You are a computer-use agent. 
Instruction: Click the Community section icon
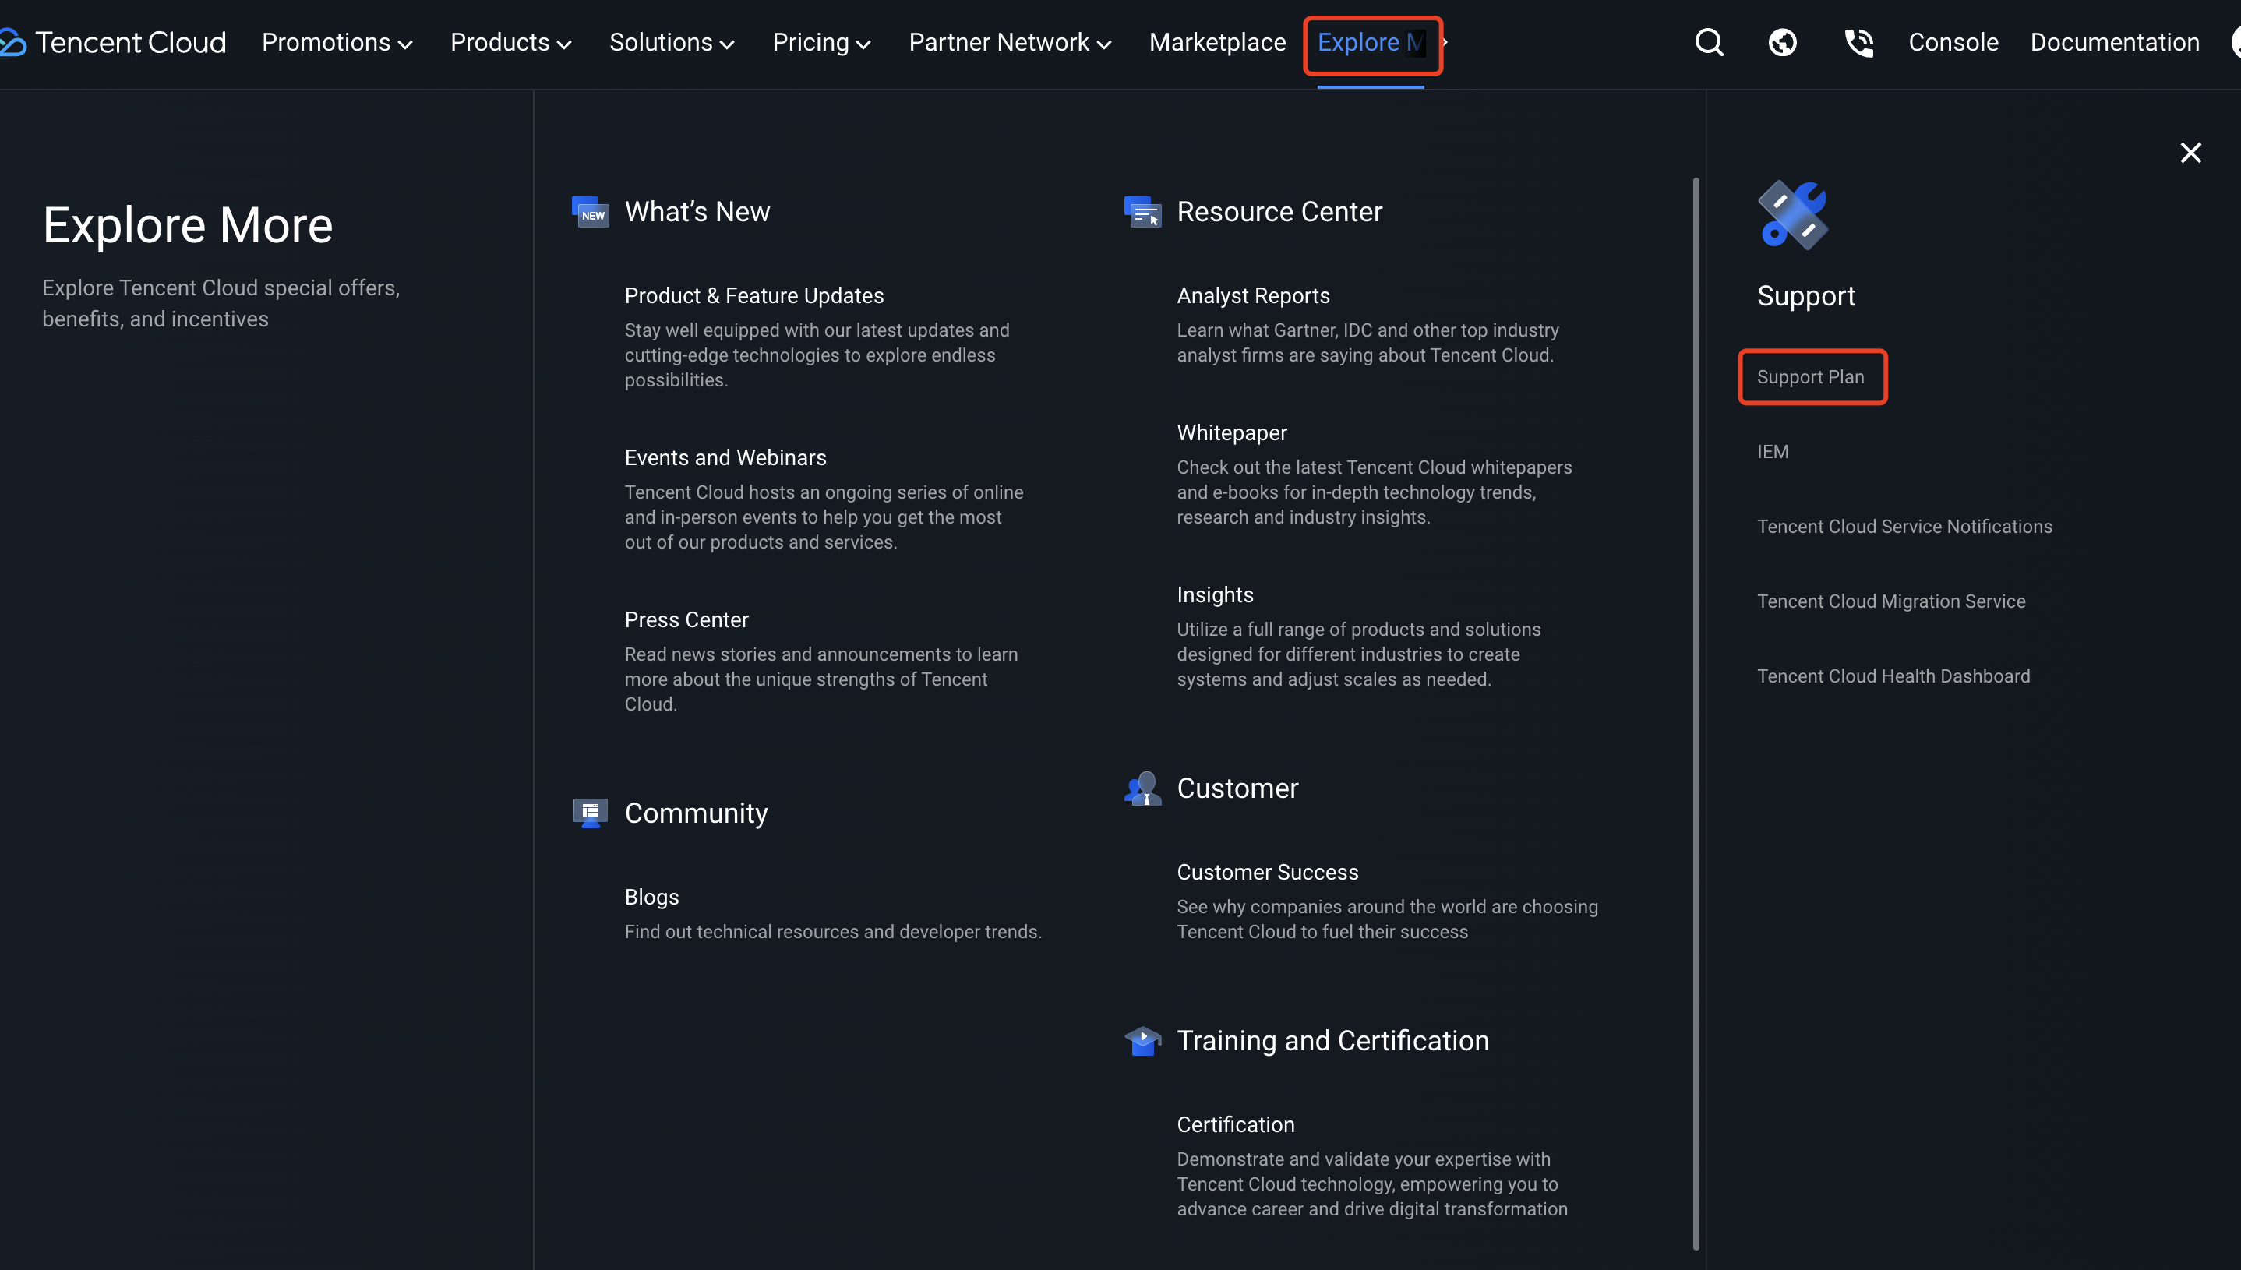pos(591,813)
